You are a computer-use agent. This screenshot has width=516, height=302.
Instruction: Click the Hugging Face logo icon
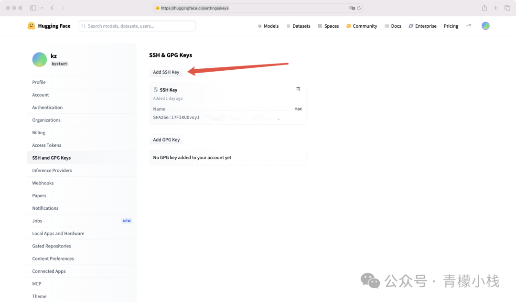32,26
